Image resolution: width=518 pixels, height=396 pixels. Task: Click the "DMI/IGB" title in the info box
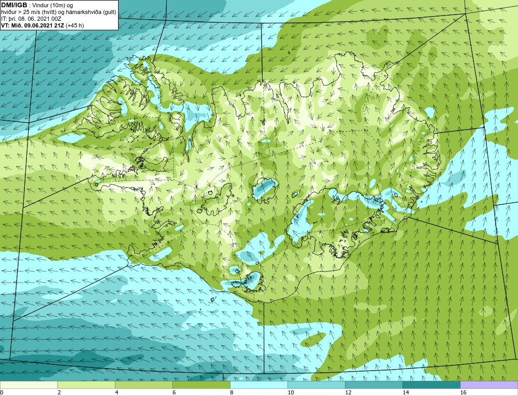14,5
